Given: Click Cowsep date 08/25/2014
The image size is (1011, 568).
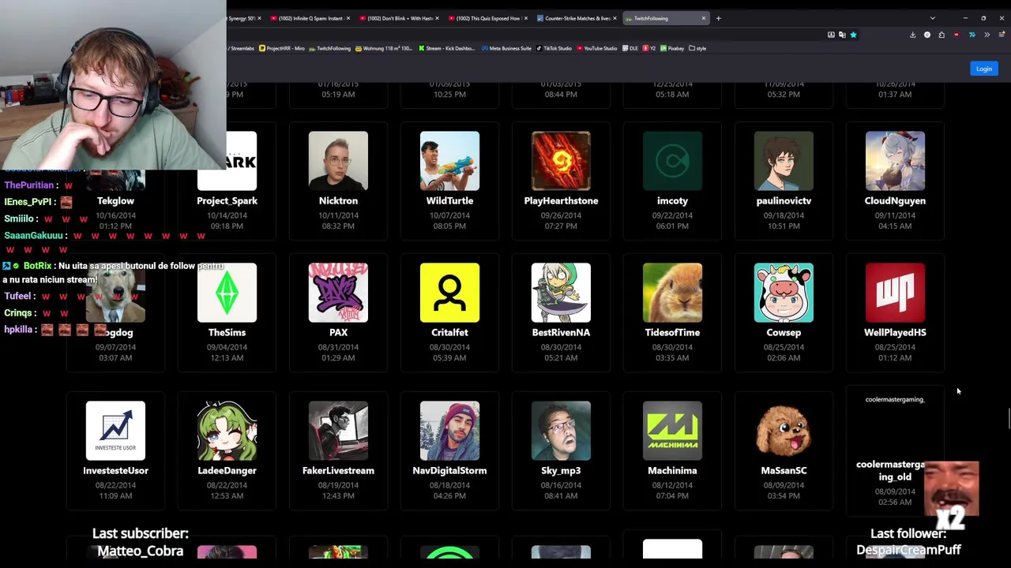Looking at the screenshot, I should pyautogui.click(x=784, y=347).
